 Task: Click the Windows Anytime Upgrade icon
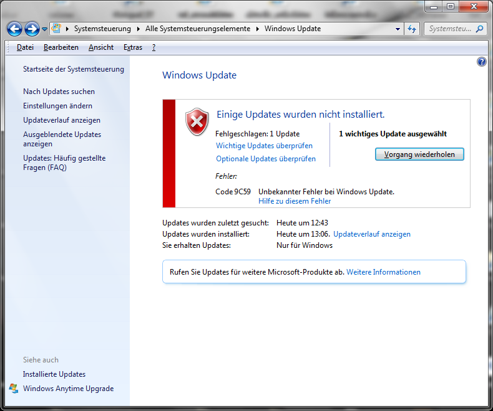14,388
